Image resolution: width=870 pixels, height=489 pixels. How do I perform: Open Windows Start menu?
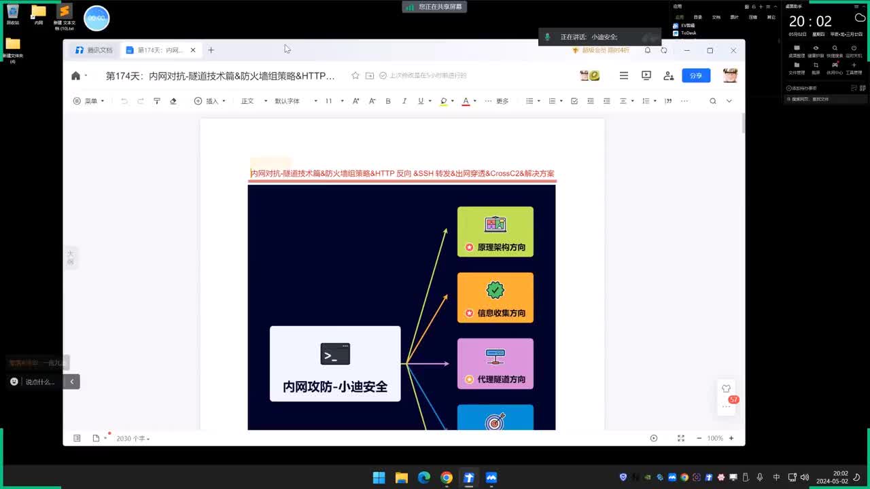pos(379,477)
